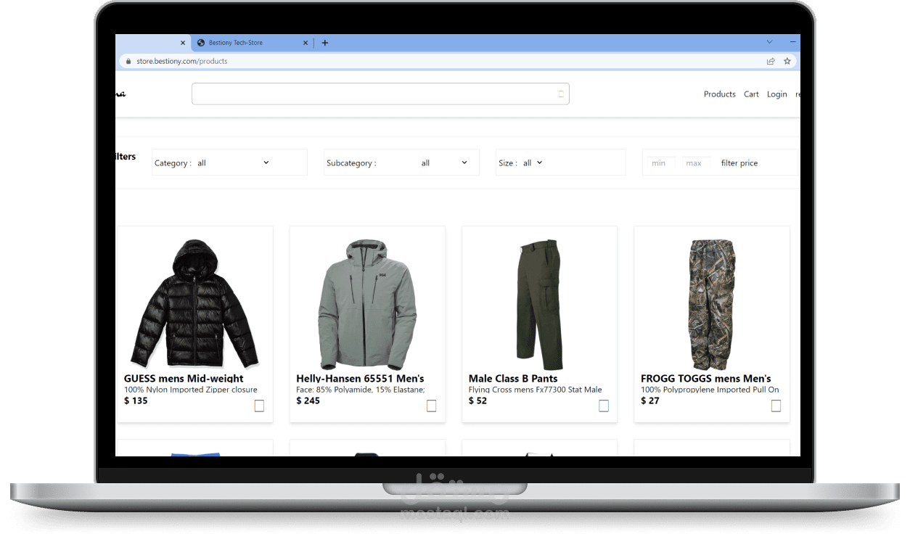Click the Bestiony favicon on the browser tab
The height and width of the screenshot is (534, 910).
pyautogui.click(x=200, y=42)
